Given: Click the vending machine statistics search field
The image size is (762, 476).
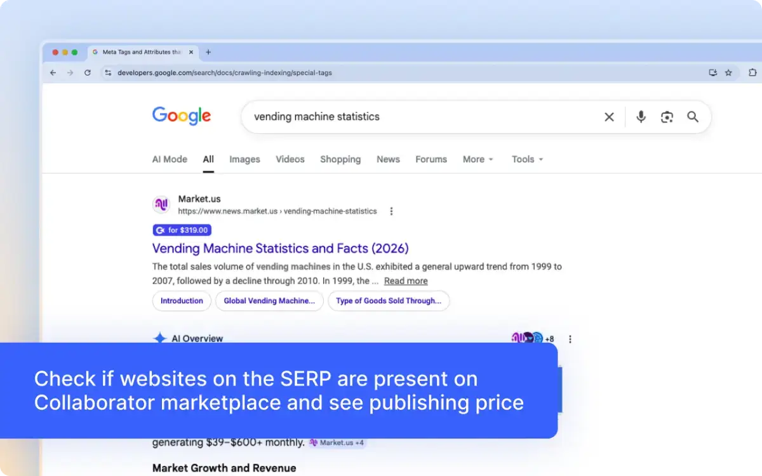Looking at the screenshot, I should click(419, 117).
